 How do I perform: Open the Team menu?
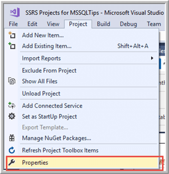pyautogui.click(x=154, y=24)
